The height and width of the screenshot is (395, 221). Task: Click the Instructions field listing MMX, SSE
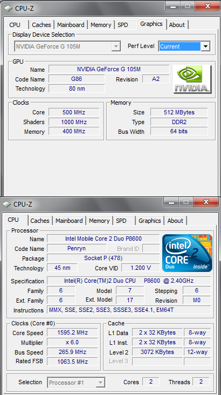click(x=129, y=310)
